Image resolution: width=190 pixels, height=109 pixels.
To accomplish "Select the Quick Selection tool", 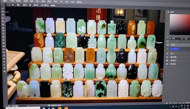I will (x=3, y=18).
